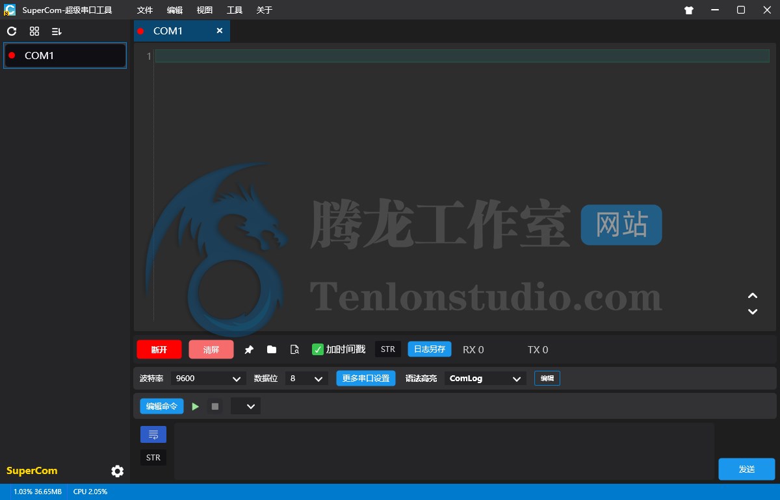Select the COM1 tab
780x500 pixels.
(x=168, y=31)
